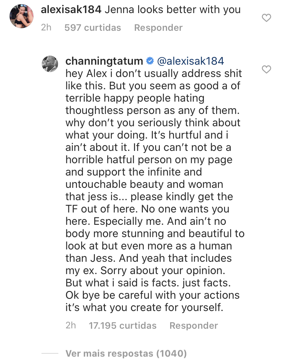Click the reply line starting "hey Alex"

(x=154, y=74)
